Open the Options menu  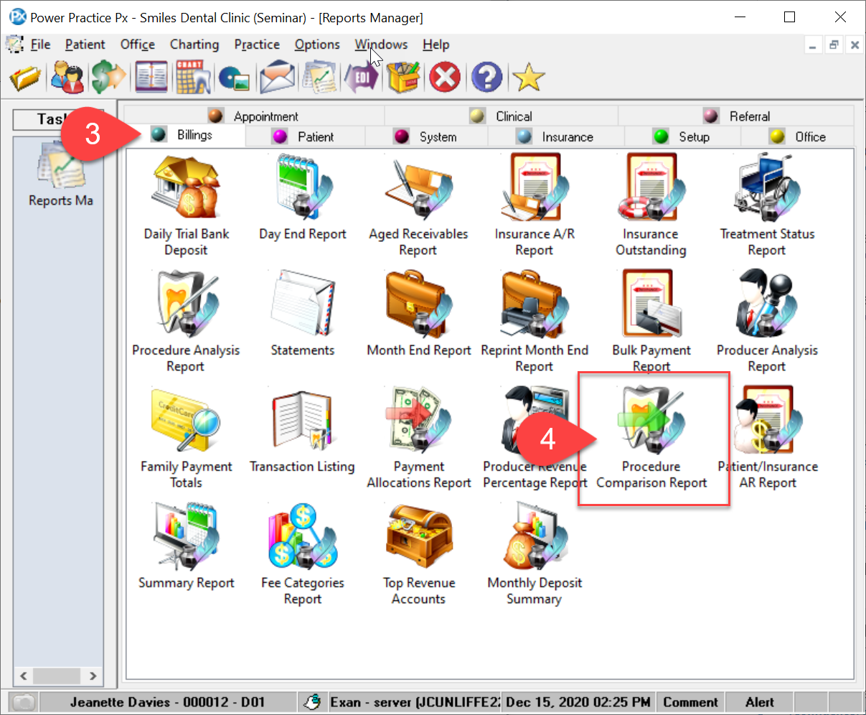pos(317,45)
